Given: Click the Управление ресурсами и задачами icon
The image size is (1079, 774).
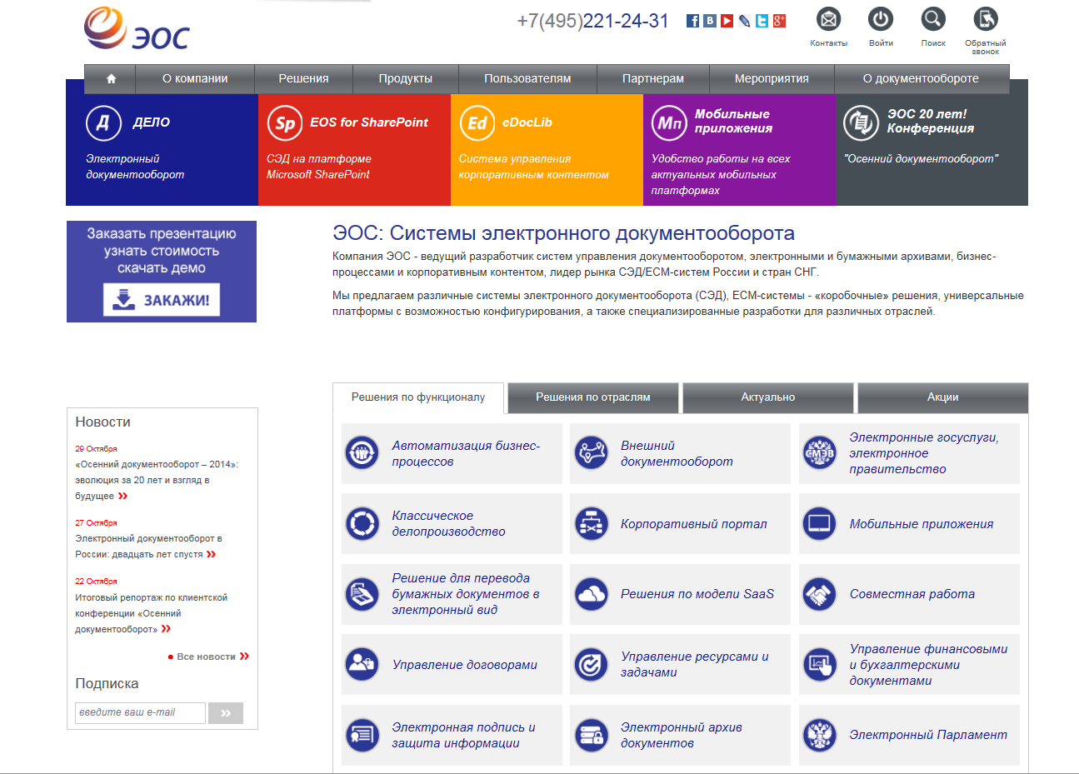Looking at the screenshot, I should [592, 665].
